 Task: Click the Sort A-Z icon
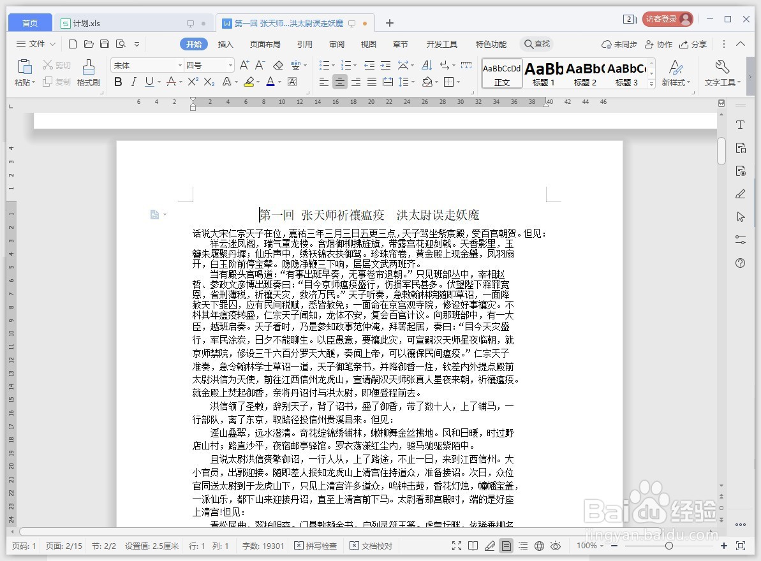(427, 65)
